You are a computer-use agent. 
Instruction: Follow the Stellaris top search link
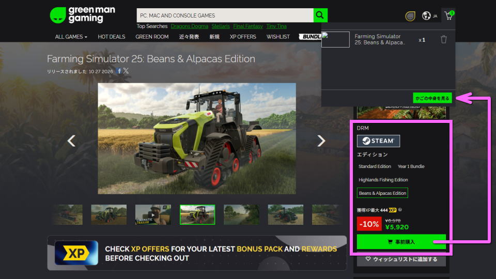point(221,26)
